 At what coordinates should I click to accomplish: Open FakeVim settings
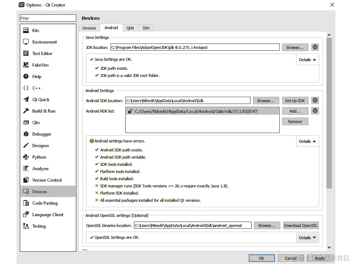point(48,65)
